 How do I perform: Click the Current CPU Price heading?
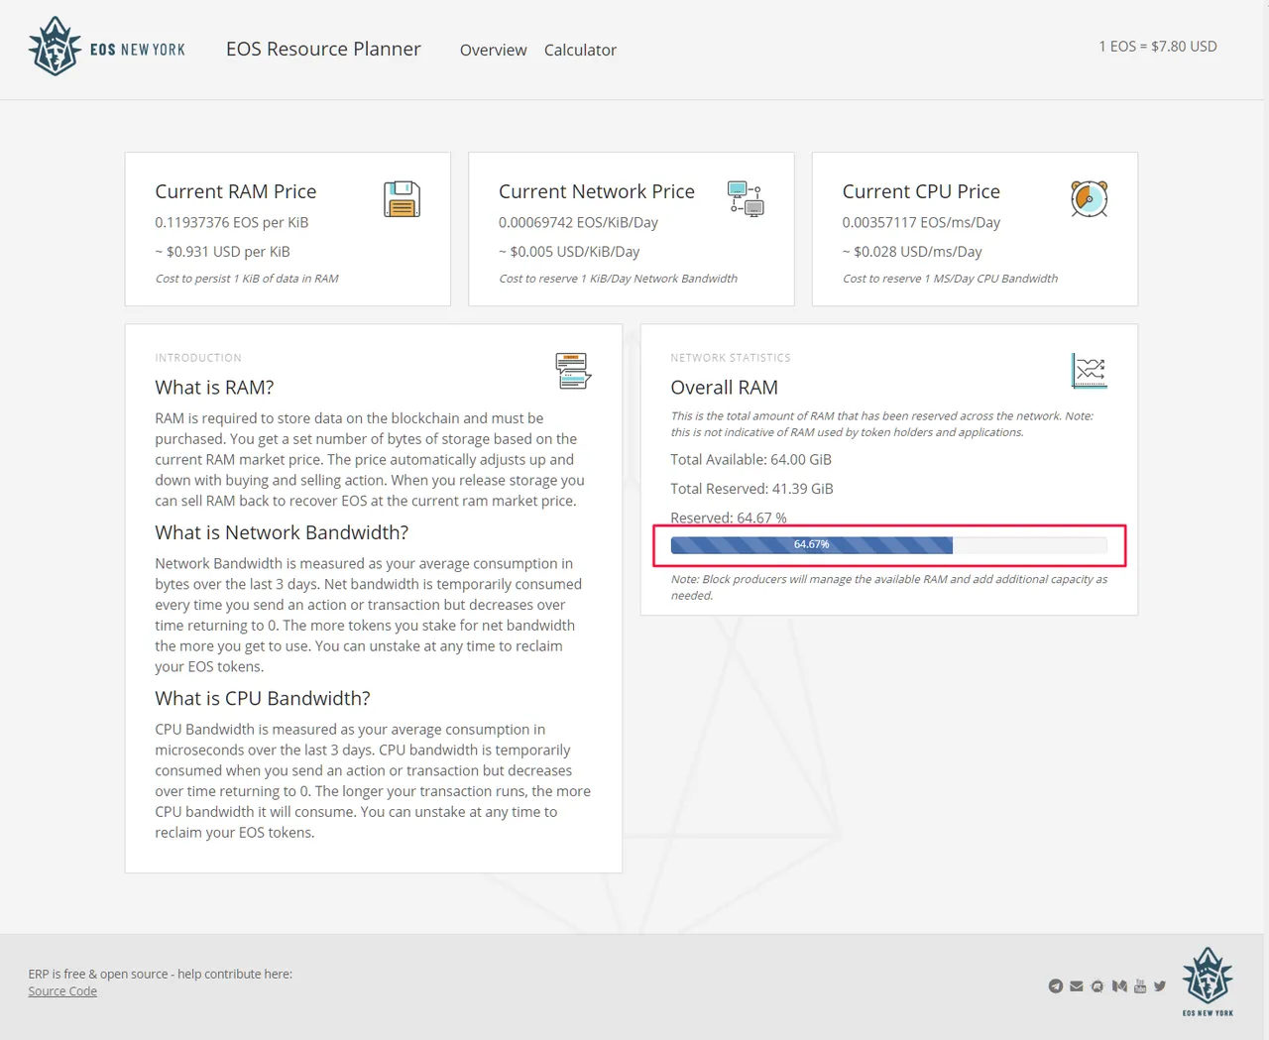[x=921, y=191]
